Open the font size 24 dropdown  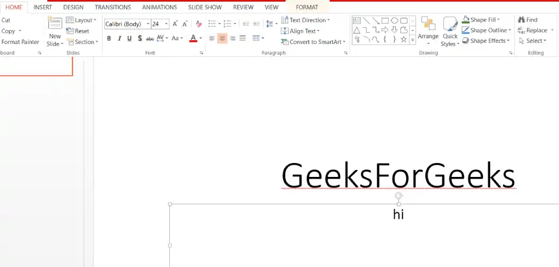coord(166,24)
